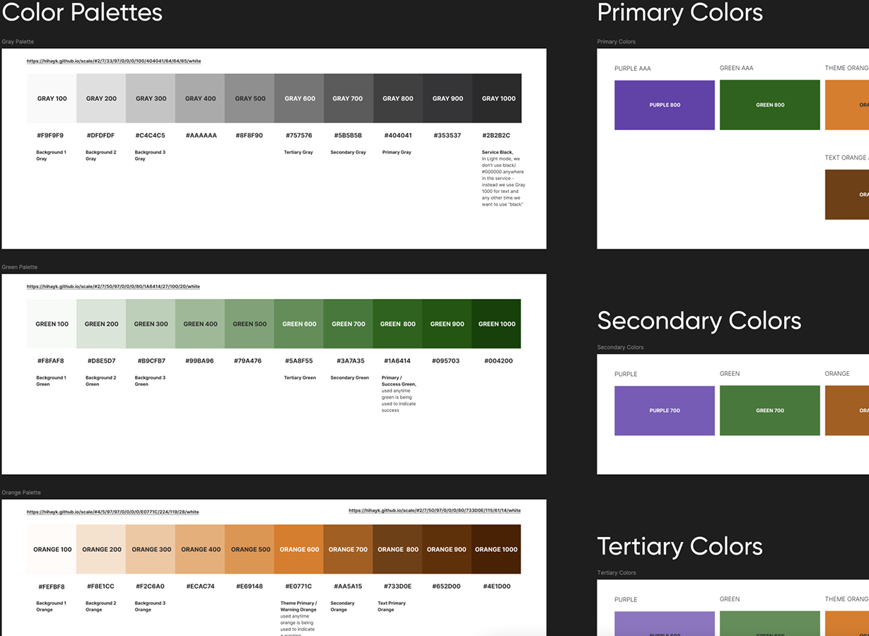Click the large "Tertiary Colors" heading

pos(680,546)
